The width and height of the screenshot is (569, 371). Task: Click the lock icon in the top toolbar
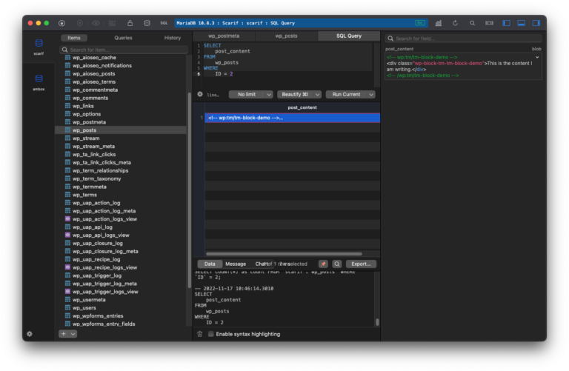tap(130, 23)
